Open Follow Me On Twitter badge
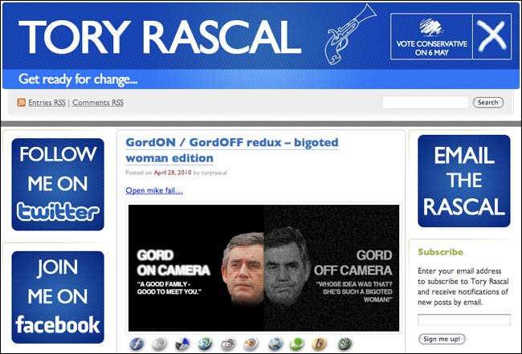522x354 pixels. coord(58,185)
